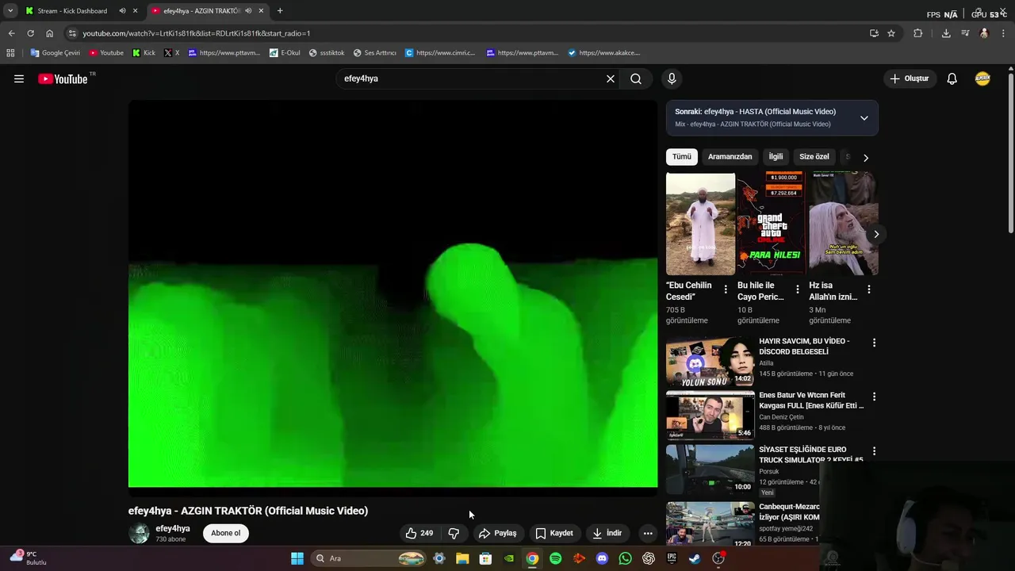Viewport: 1015px width, 571px height.
Task: Open the Ses Arttırıcı bookmark
Action: (374, 53)
